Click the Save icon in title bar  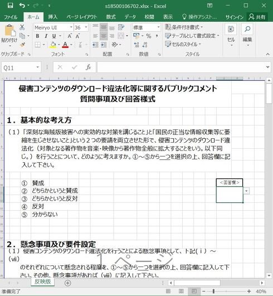click(10, 6)
